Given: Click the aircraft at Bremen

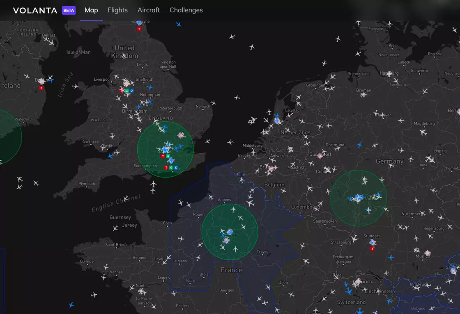Looking at the screenshot, I should coord(363,95).
